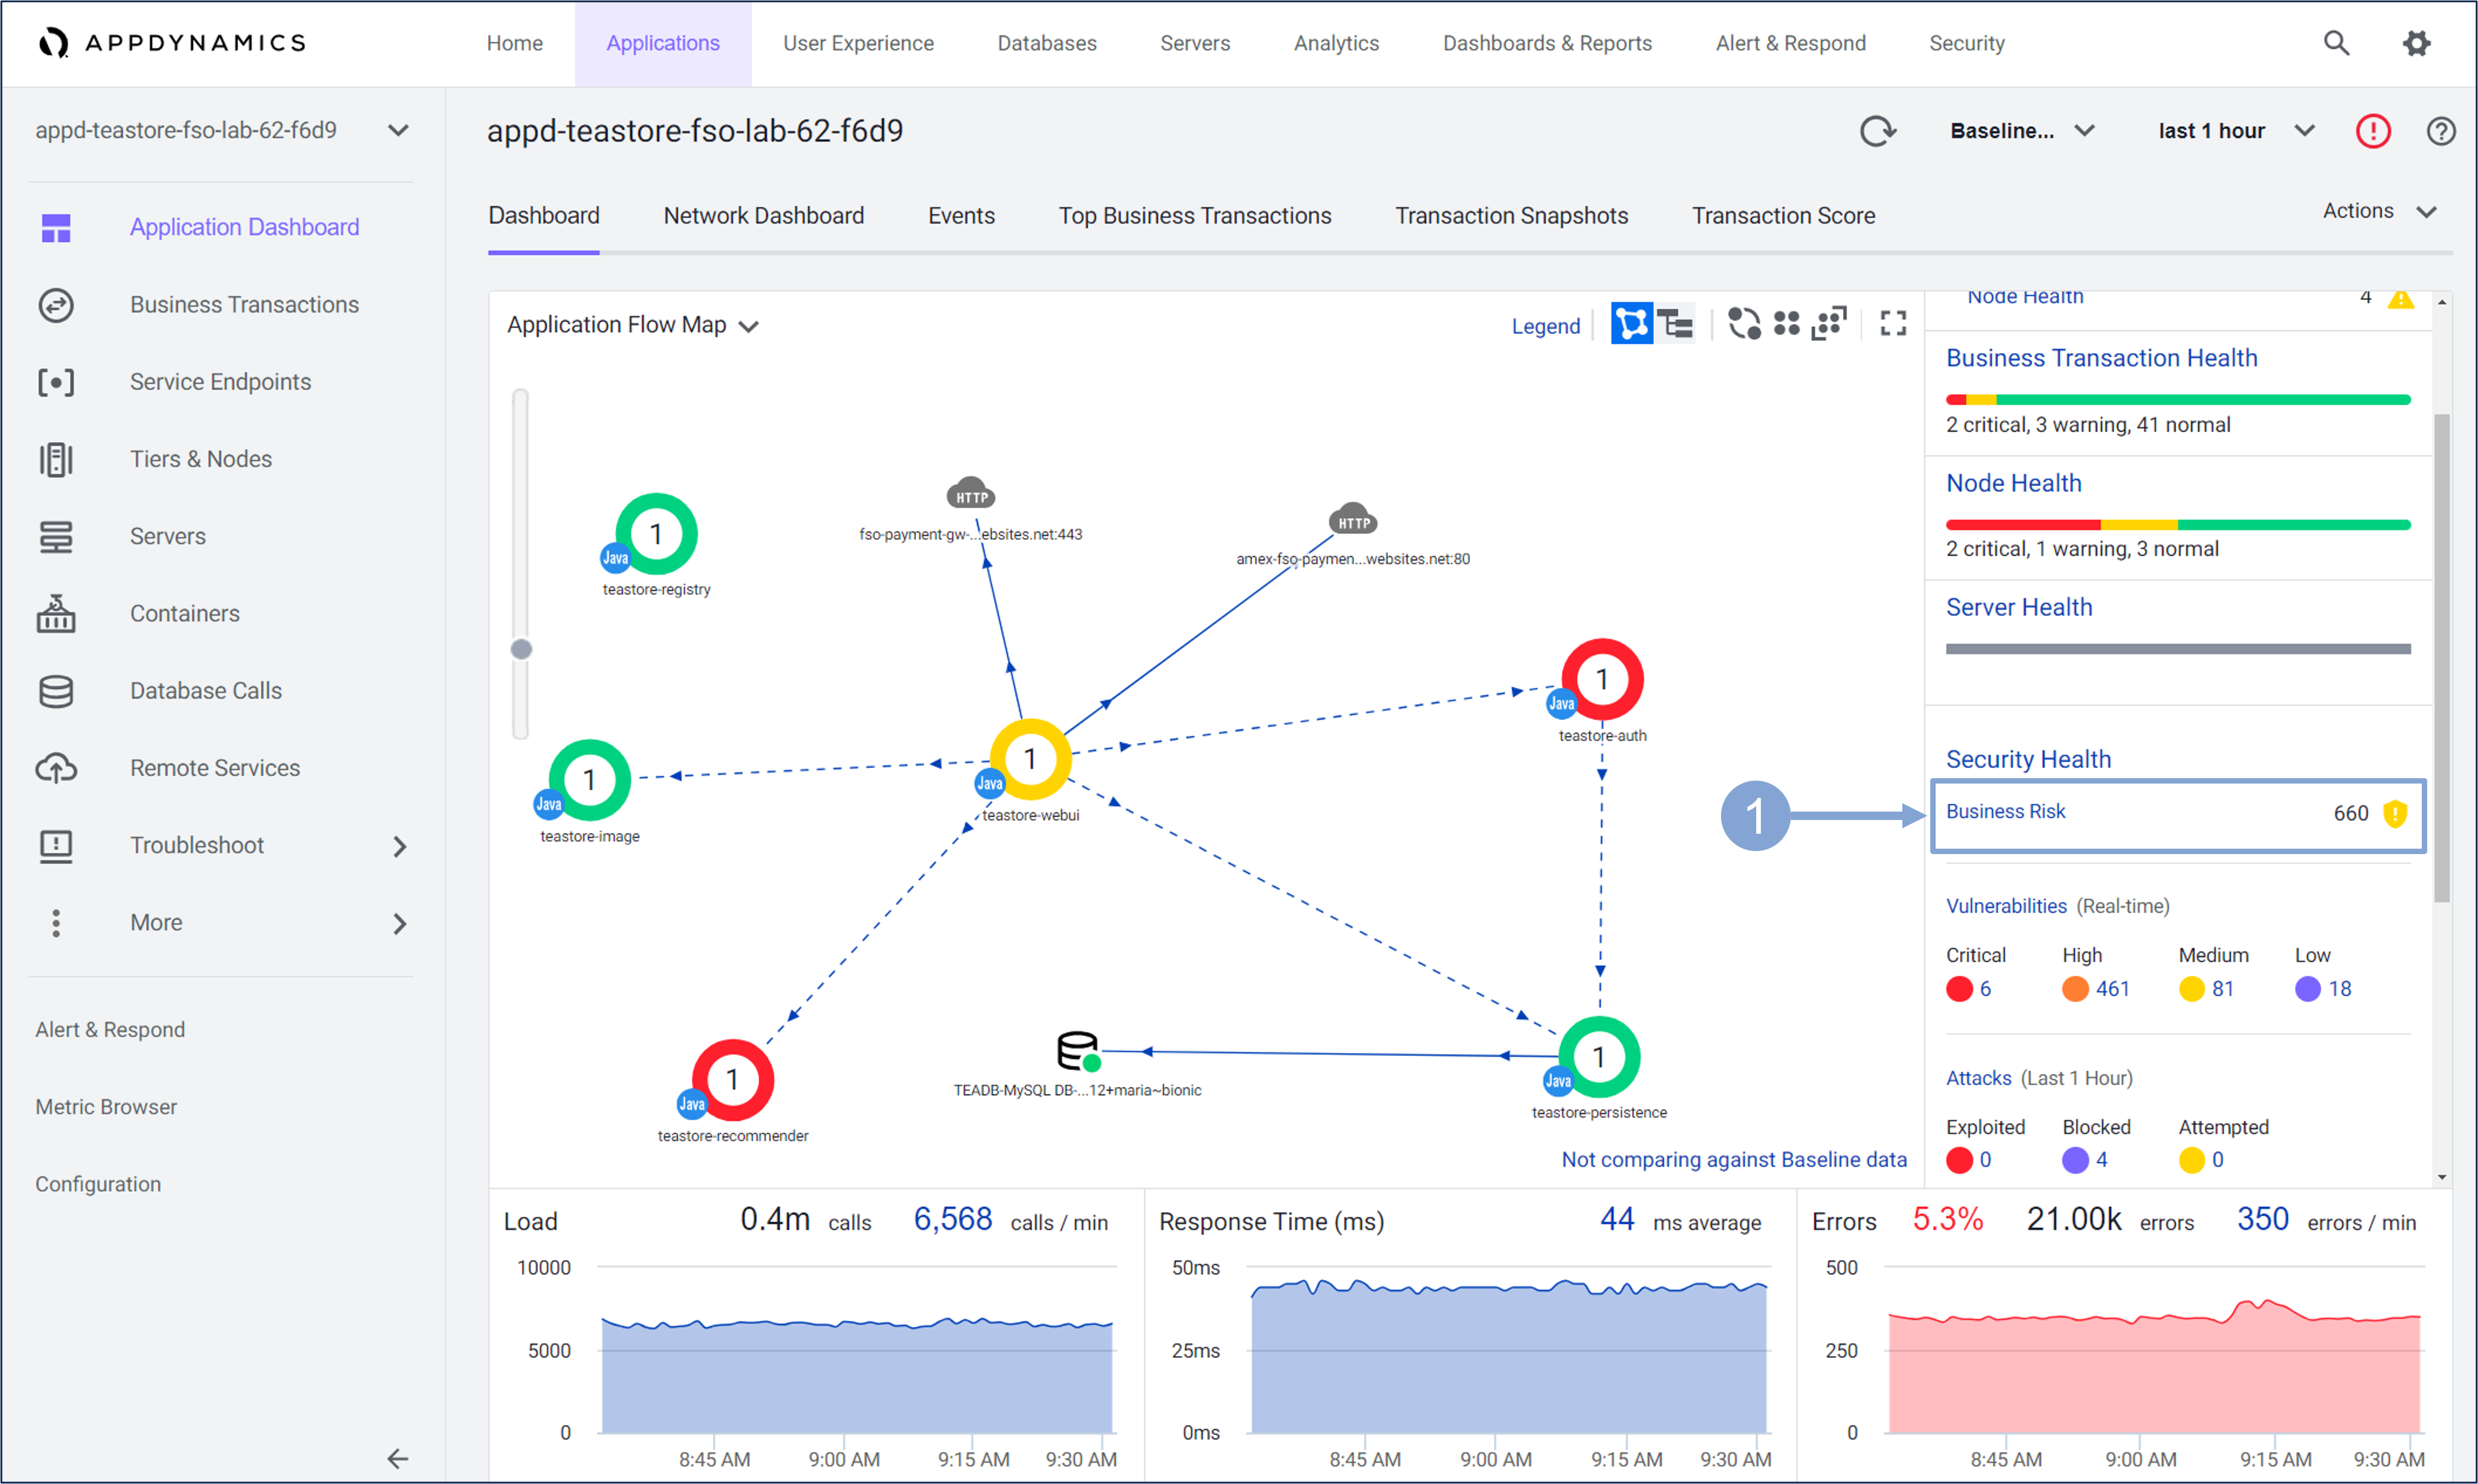This screenshot has width=2478, height=1484.
Task: Click the flow map zoom slider handle
Action: [521, 649]
